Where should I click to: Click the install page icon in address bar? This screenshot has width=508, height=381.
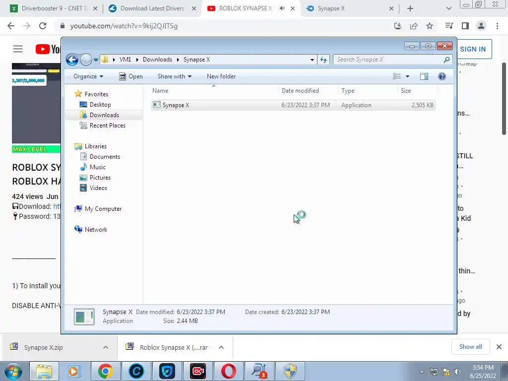(398, 26)
